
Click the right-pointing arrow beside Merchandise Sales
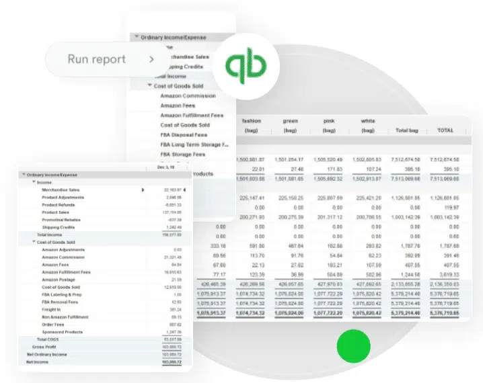(x=143, y=189)
